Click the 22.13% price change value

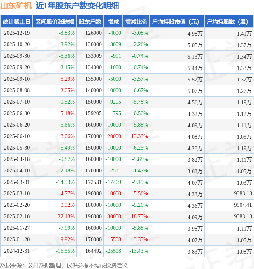[66, 216]
